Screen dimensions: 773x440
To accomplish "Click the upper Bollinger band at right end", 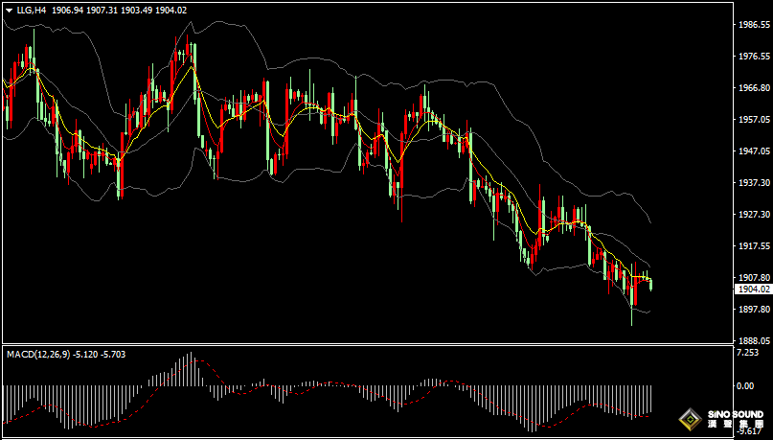I will (649, 220).
